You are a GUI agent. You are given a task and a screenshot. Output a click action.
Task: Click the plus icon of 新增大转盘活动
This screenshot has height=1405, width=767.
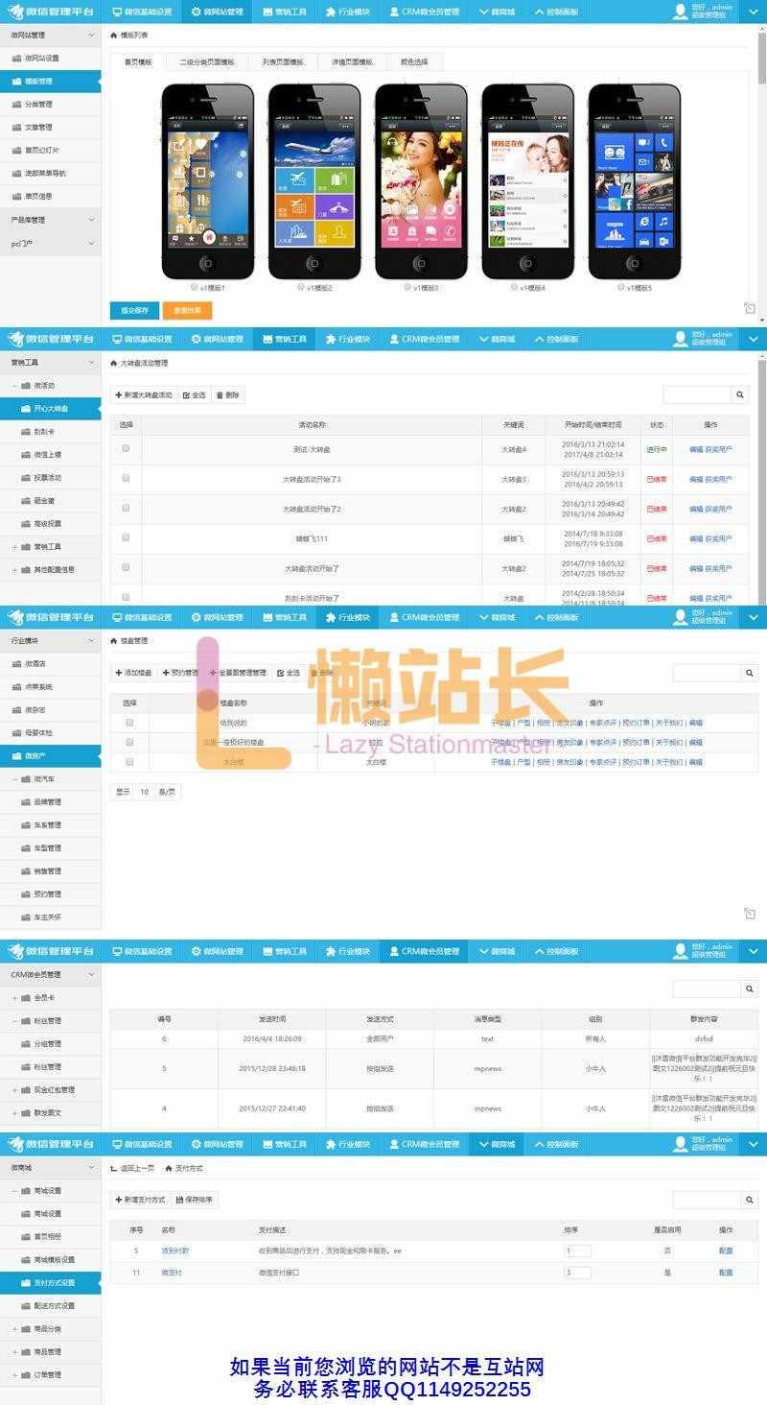118,394
